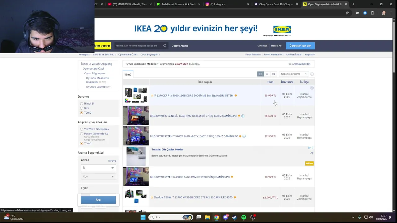397x223 pixels.
Task: Expand the ad with Aç link
Action: [x=312, y=153]
